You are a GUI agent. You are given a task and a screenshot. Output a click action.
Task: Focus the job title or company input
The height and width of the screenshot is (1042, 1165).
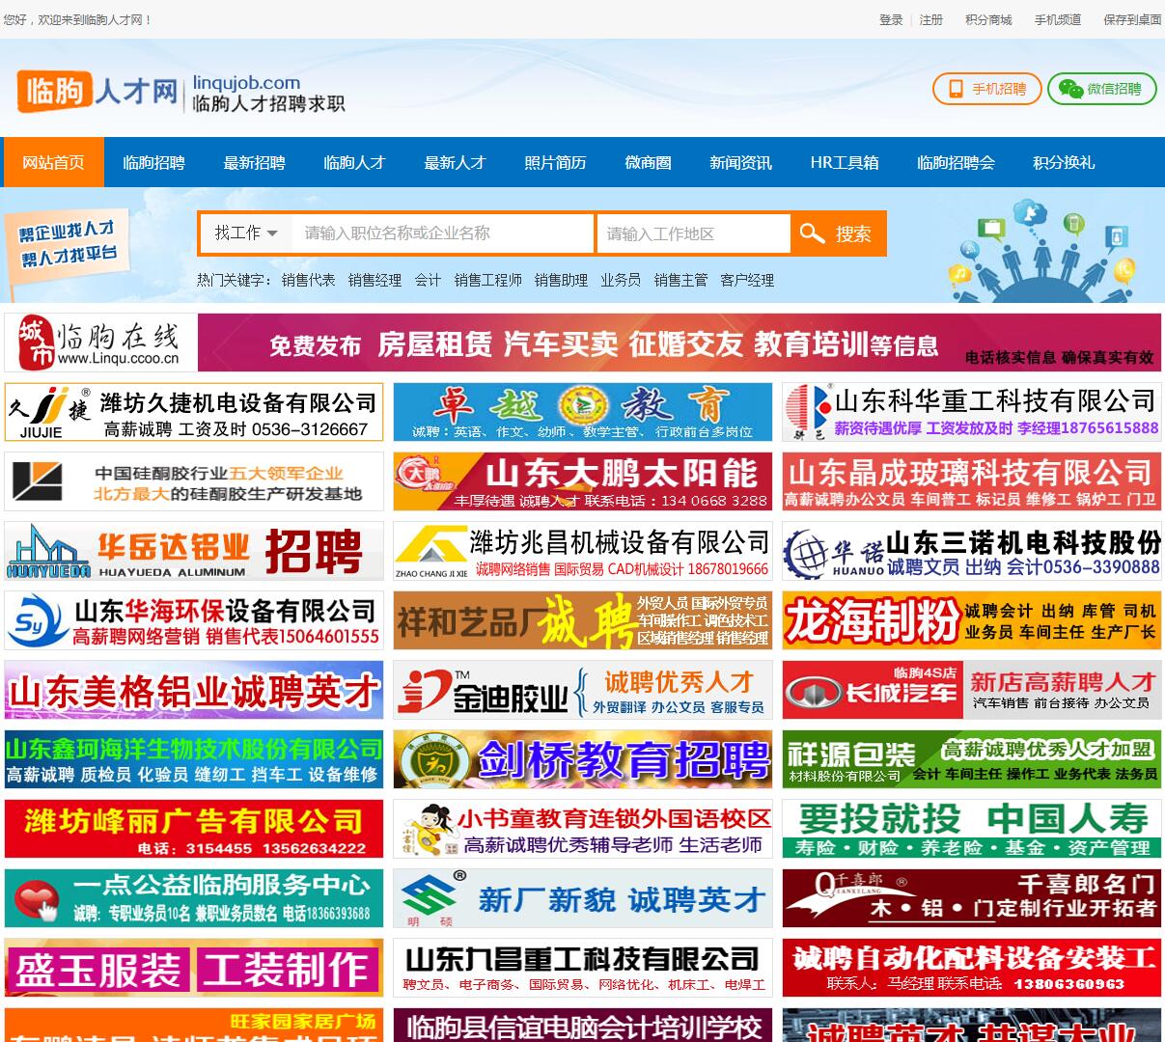click(x=442, y=233)
